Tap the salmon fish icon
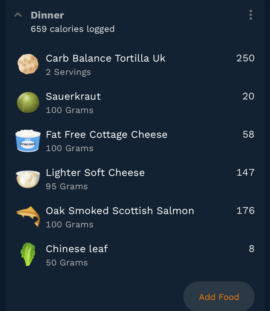 (x=28, y=216)
